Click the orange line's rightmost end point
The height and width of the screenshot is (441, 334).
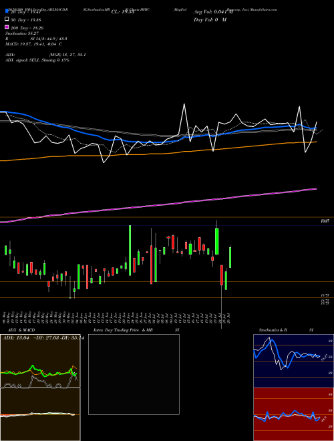[317, 142]
